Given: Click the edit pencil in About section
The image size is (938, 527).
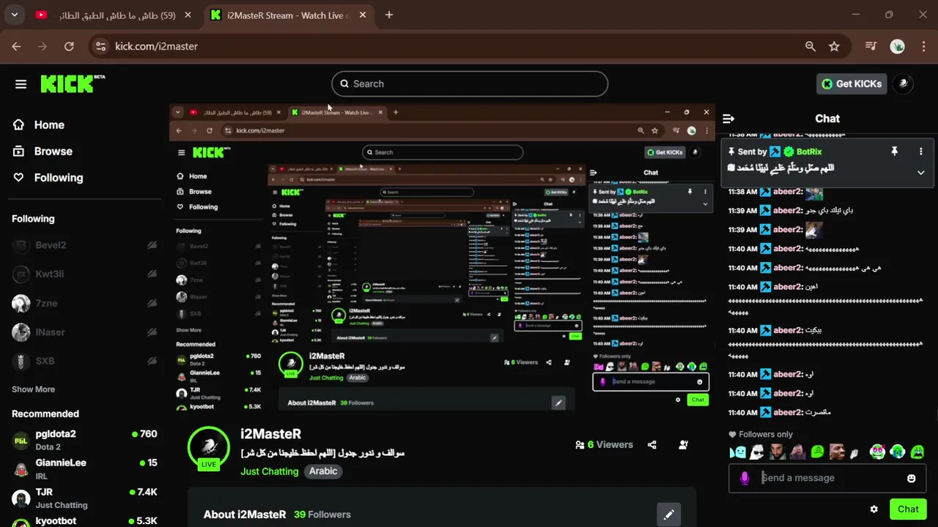Looking at the screenshot, I should click(x=668, y=515).
